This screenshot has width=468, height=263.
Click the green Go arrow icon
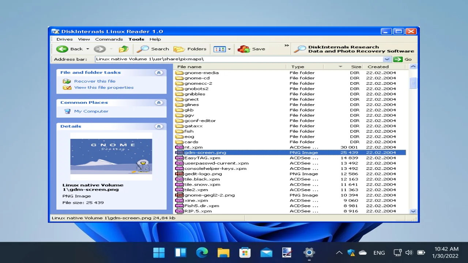(398, 59)
